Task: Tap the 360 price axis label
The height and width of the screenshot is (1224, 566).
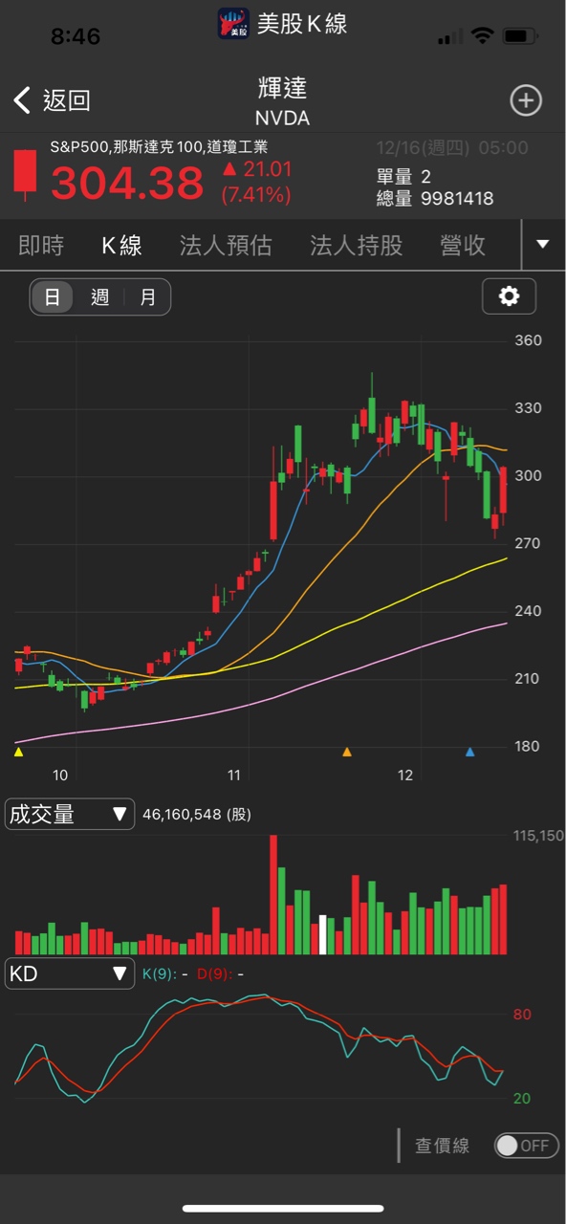Action: point(528,340)
